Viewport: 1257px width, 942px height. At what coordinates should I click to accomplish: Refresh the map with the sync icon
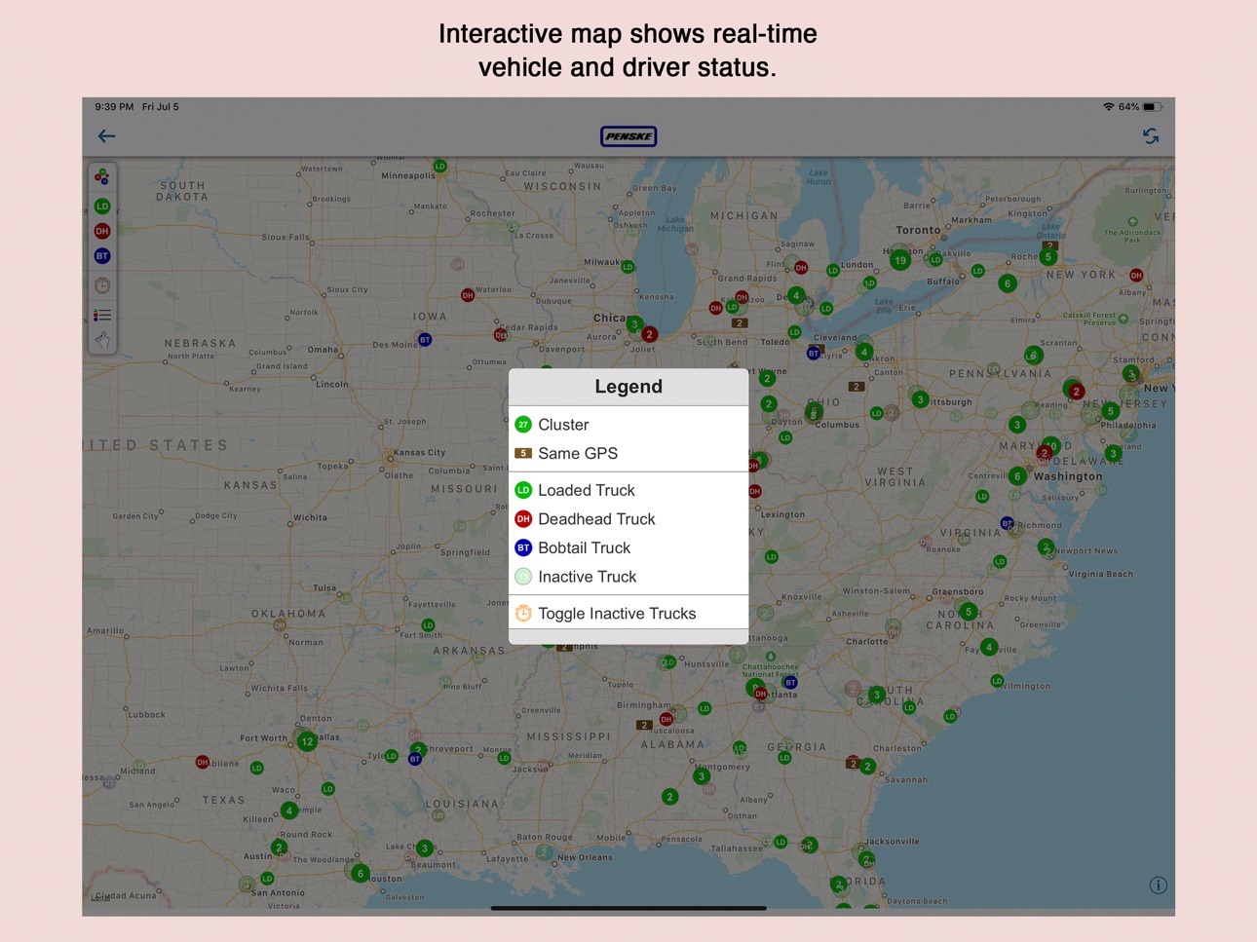coord(1151,136)
